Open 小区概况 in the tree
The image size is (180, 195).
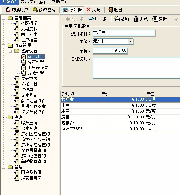(x=29, y=23)
